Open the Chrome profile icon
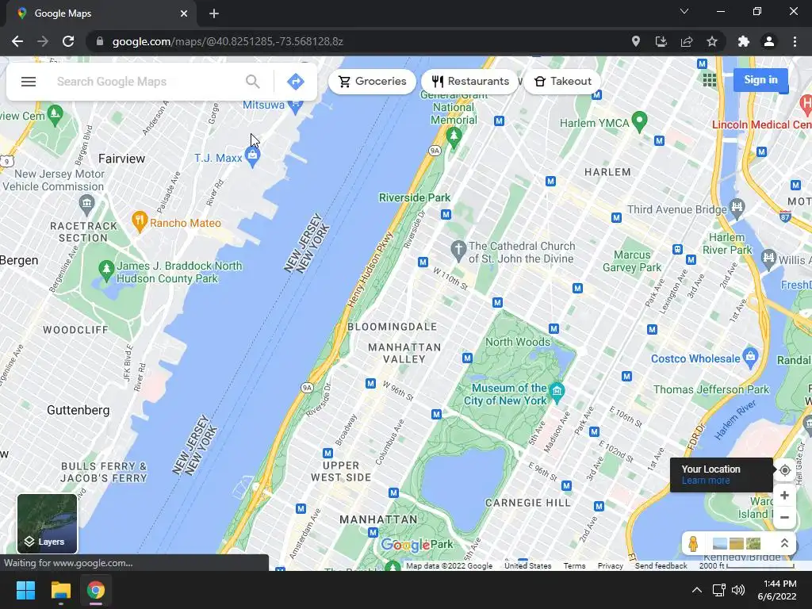Viewport: 812px width, 609px height. pyautogui.click(x=769, y=41)
